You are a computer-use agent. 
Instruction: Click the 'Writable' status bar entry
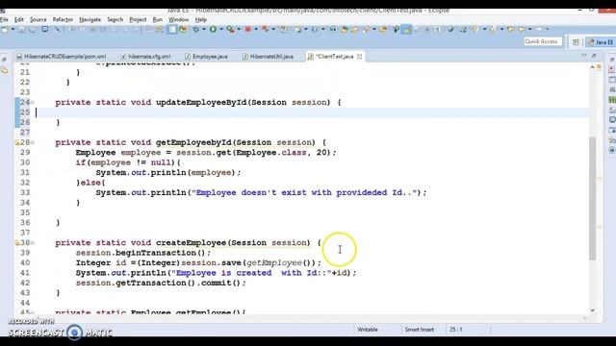[368, 330]
